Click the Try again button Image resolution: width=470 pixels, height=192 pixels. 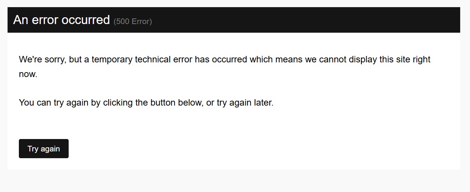[44, 148]
